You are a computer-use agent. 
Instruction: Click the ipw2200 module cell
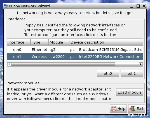tap(57, 57)
